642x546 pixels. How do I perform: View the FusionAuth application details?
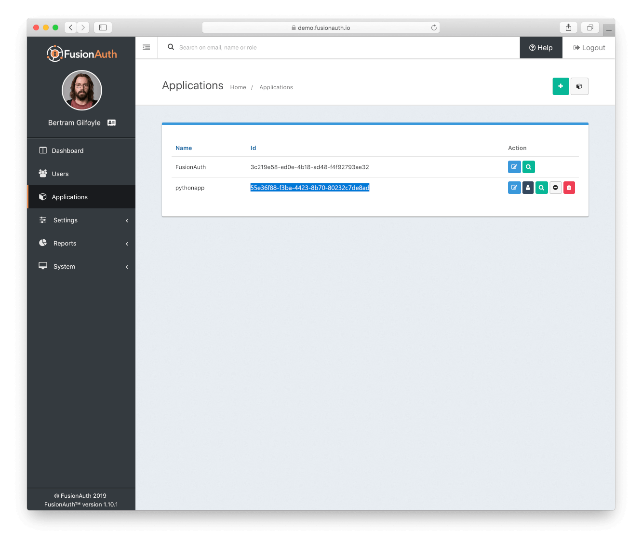point(529,167)
